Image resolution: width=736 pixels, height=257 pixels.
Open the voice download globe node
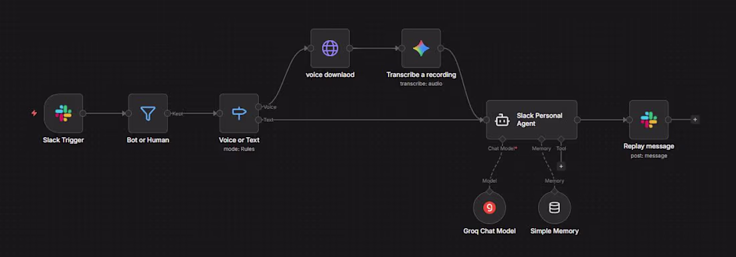[x=330, y=48]
